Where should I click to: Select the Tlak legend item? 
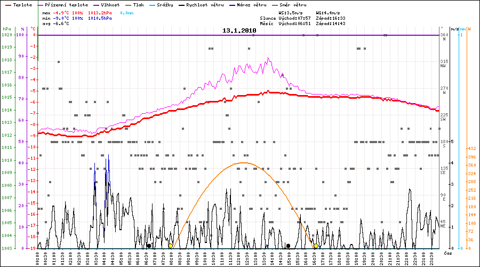click(x=138, y=5)
